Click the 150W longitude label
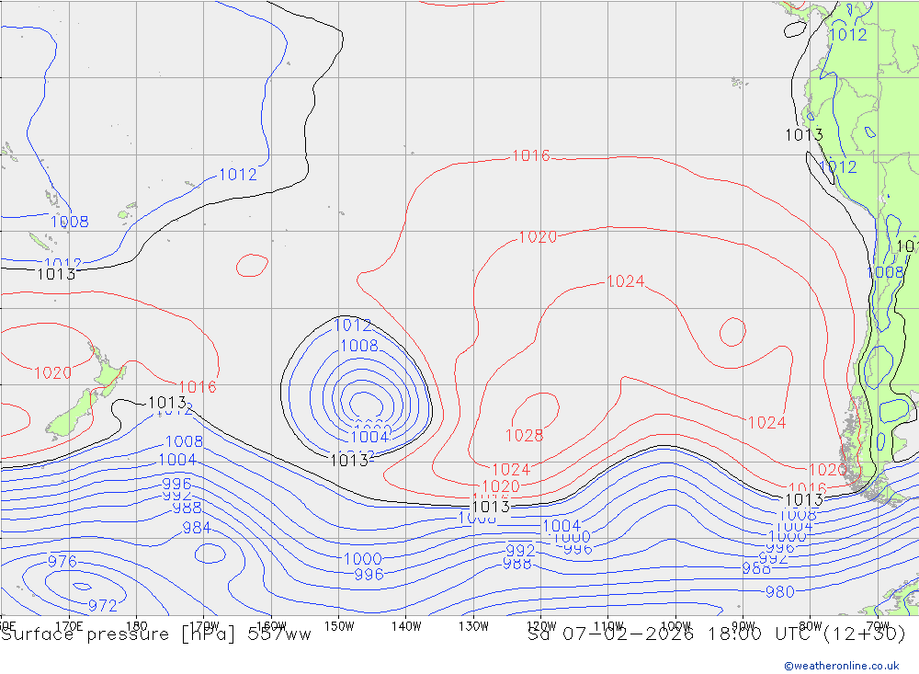This screenshot has width=919, height=674. [x=339, y=626]
